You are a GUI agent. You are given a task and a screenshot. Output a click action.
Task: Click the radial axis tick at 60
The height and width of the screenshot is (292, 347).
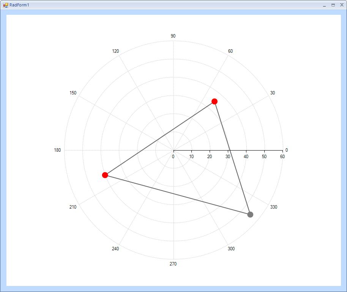coord(282,151)
